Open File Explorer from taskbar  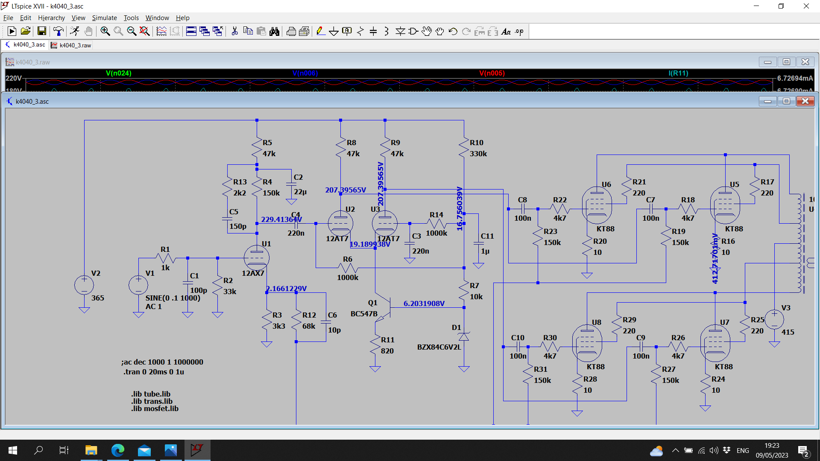pos(91,450)
